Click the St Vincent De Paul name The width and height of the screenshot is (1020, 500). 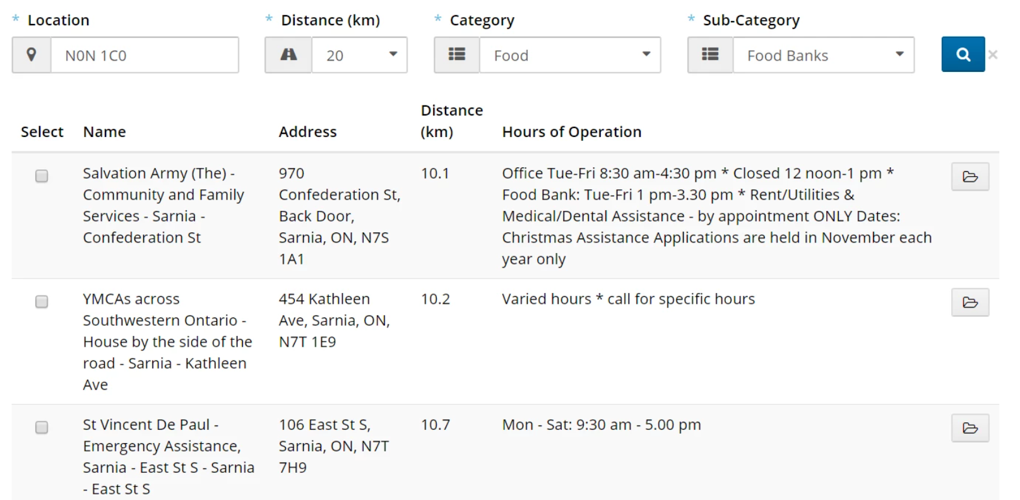168,456
